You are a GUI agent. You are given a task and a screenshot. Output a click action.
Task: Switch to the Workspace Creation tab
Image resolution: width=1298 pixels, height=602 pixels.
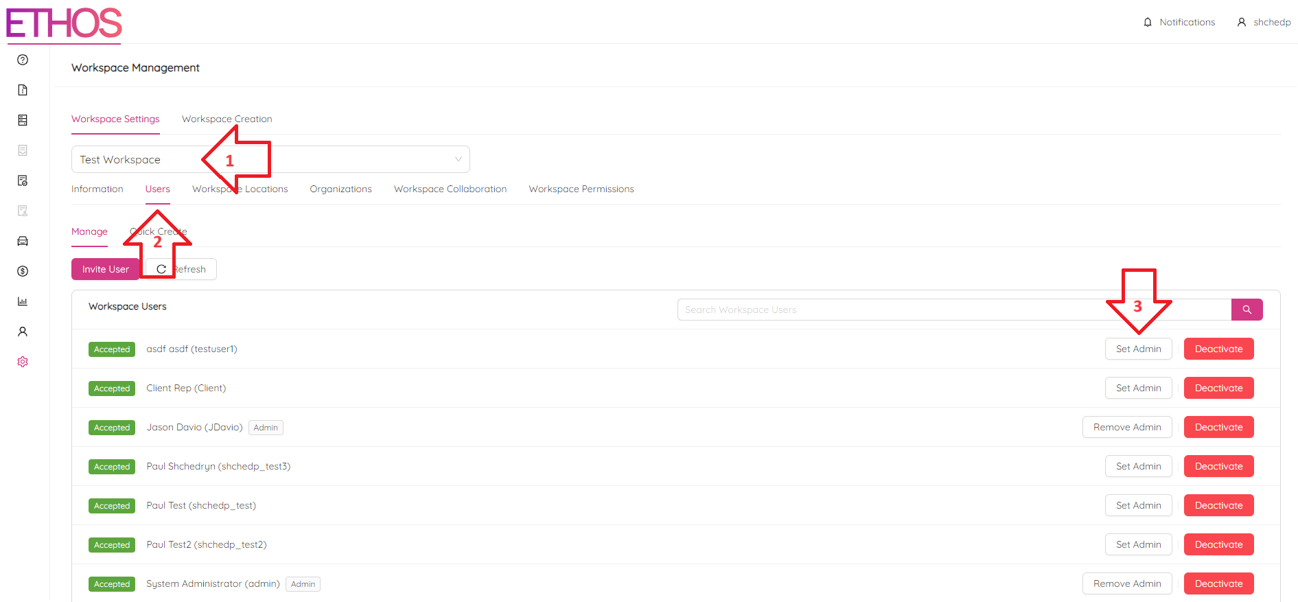(227, 119)
